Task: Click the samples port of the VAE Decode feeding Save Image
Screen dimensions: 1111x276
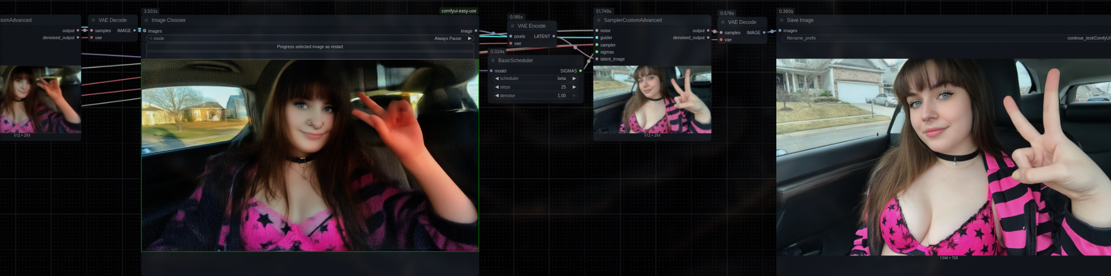Action: [x=721, y=33]
